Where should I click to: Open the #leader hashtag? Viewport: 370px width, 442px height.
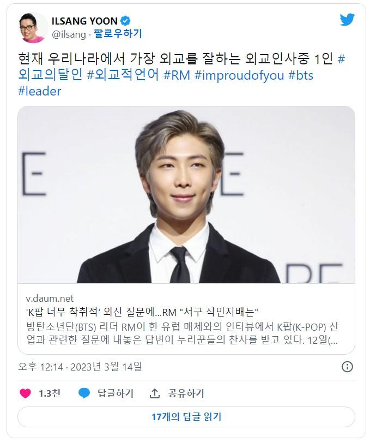39,91
